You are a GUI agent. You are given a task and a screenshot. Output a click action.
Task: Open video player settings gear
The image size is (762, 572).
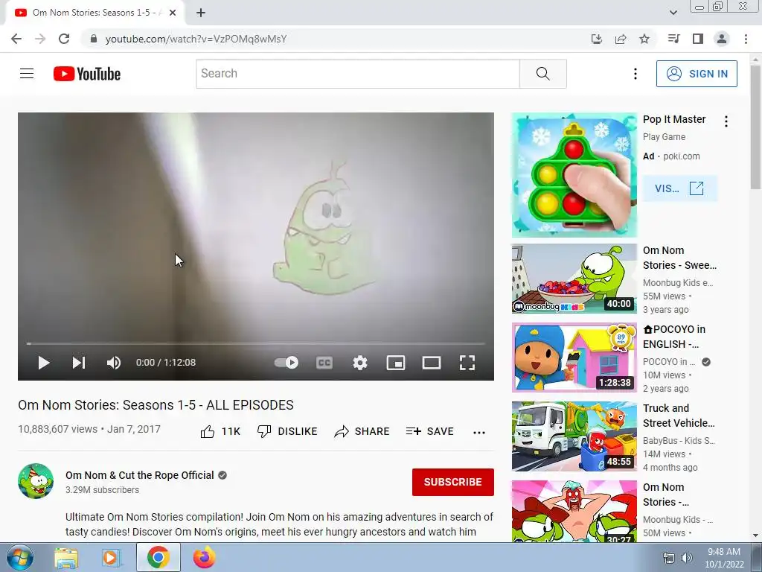(x=360, y=363)
